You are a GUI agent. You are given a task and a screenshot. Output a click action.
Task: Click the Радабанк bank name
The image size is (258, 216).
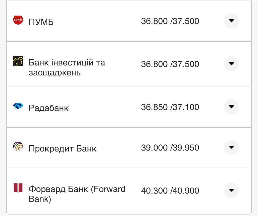point(49,107)
